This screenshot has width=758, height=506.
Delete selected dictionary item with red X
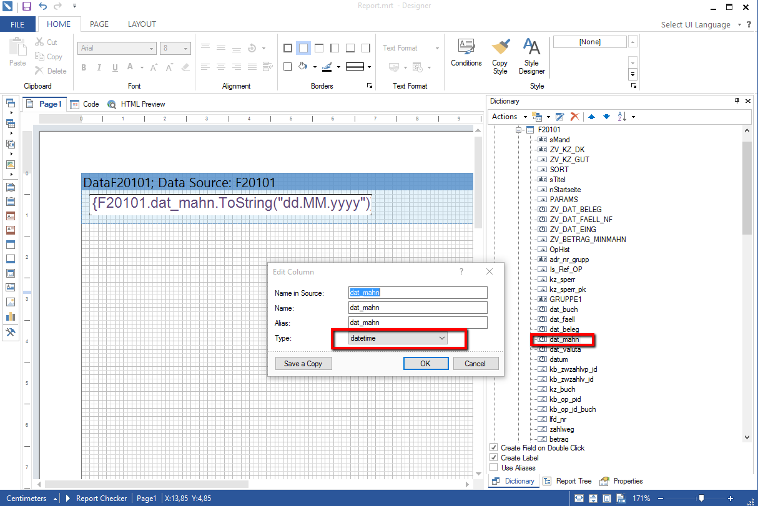point(574,117)
